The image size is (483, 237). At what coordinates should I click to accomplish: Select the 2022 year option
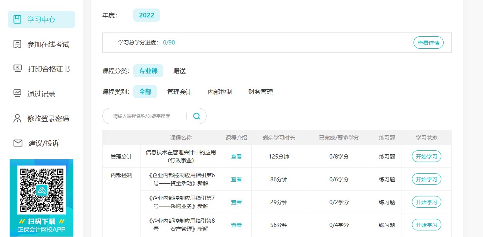(146, 15)
